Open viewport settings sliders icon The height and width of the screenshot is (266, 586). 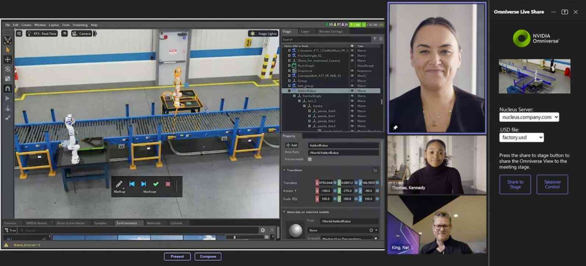19,33
